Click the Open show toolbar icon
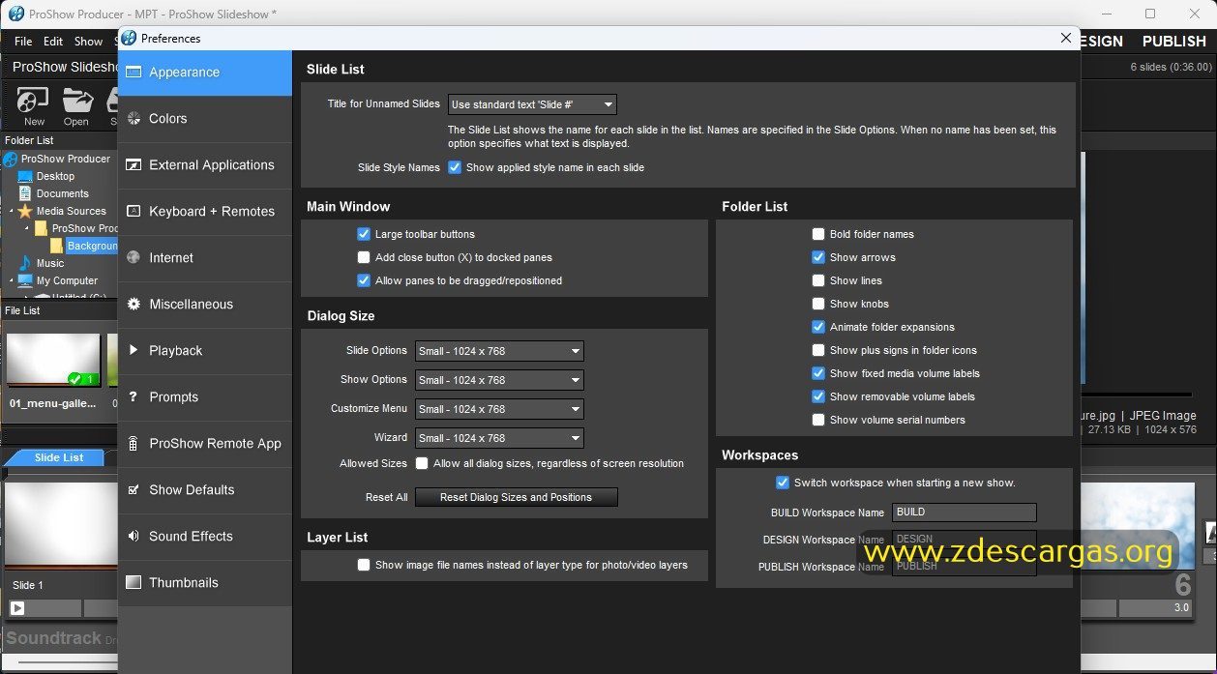This screenshot has height=674, width=1217. click(x=76, y=101)
